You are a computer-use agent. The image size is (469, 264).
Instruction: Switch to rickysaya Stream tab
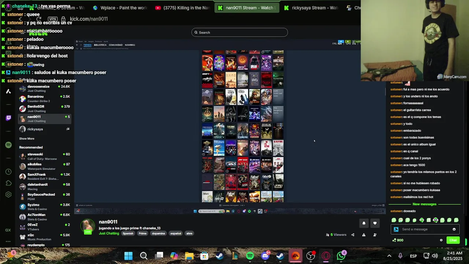tap(311, 8)
